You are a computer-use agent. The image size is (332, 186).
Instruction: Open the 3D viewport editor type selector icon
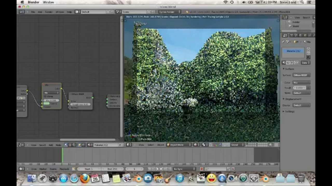point(129,145)
